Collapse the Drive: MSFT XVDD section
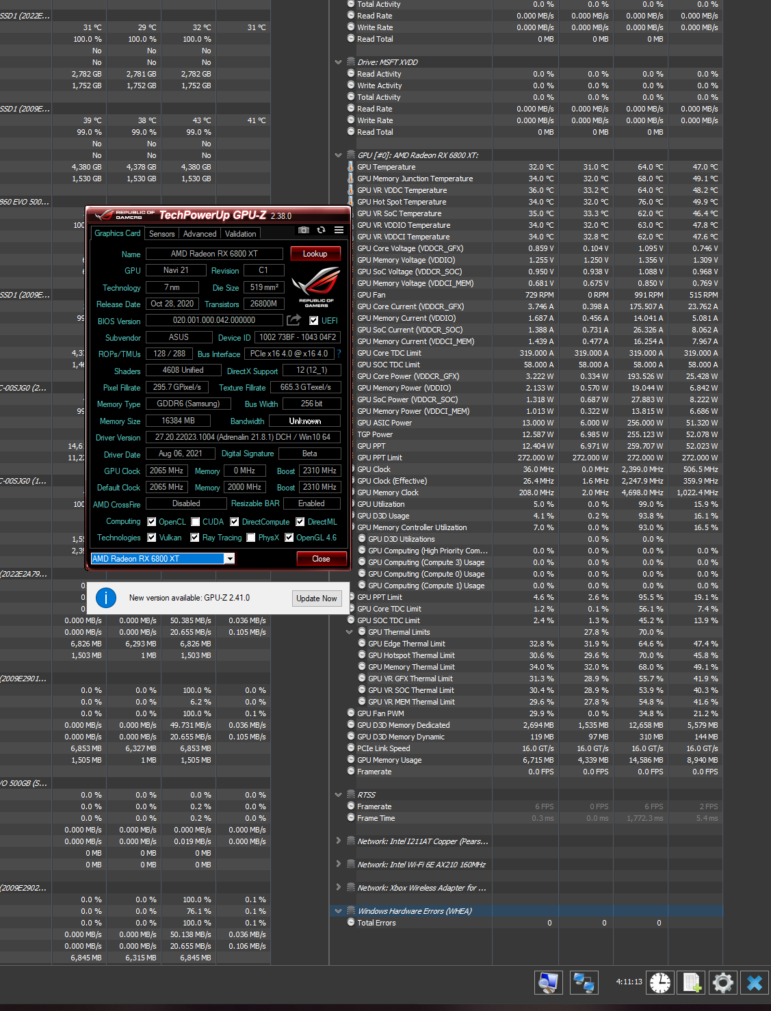This screenshot has height=1011, width=771. pyautogui.click(x=338, y=62)
